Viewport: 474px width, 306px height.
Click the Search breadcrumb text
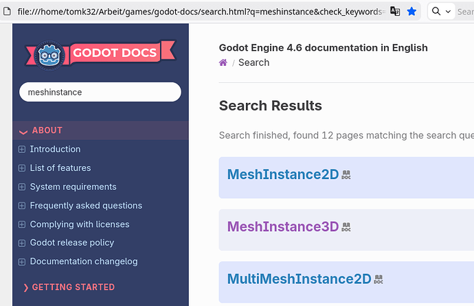[254, 62]
